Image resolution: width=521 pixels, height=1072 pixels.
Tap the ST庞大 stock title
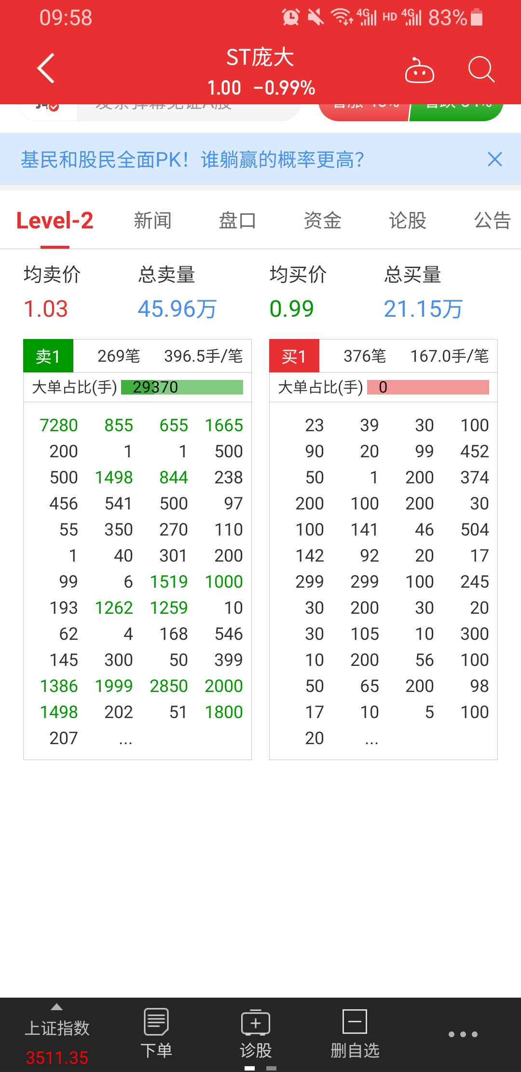tap(260, 58)
